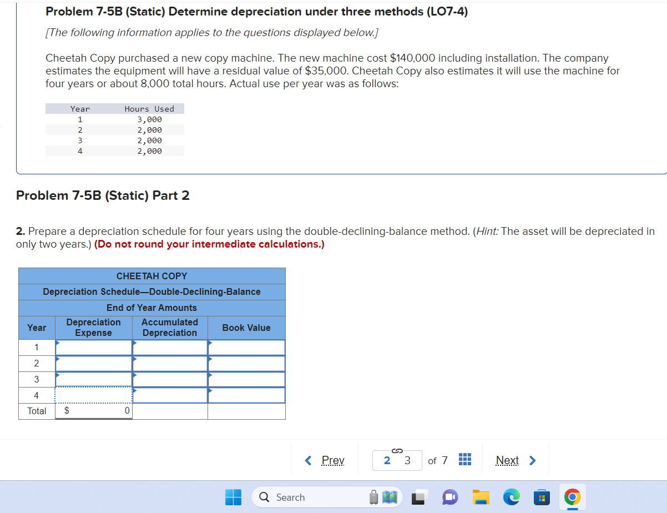Click the Total row dollar amount cell

[x=93, y=411]
